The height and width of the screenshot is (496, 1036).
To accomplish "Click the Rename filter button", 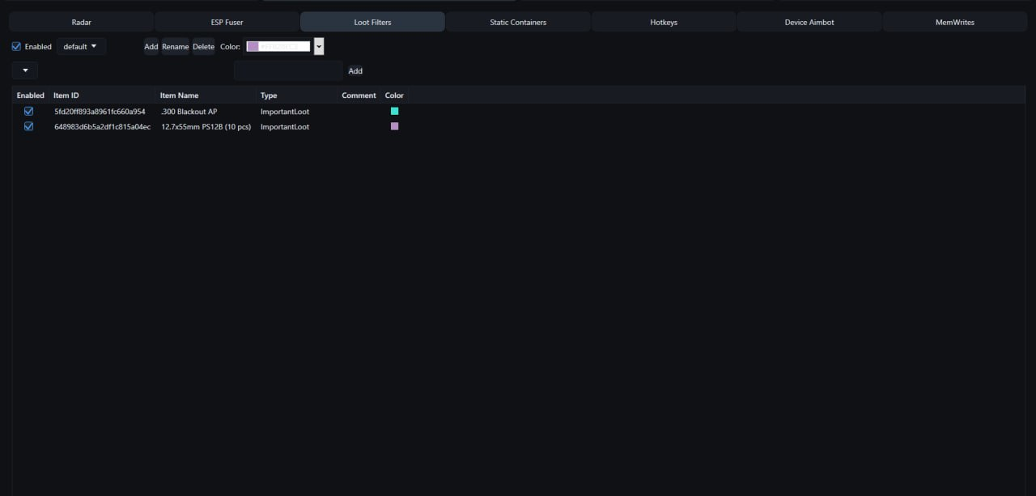I will (x=175, y=47).
